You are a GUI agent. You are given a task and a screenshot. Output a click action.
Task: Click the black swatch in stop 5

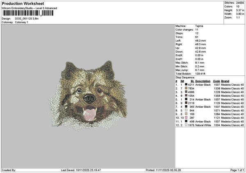point(186,99)
